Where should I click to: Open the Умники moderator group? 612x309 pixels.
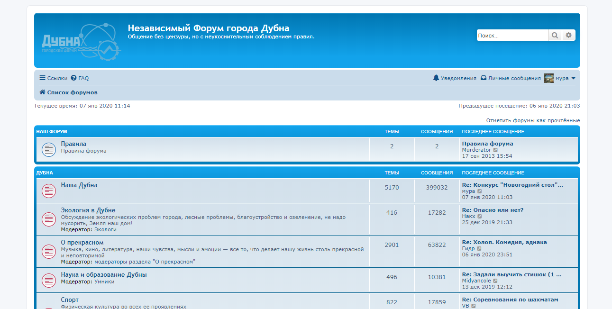point(104,282)
